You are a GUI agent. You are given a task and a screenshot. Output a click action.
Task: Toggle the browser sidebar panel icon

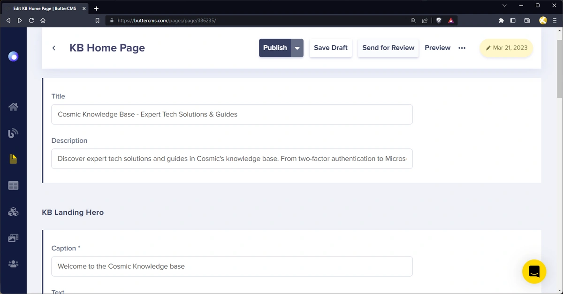[513, 21]
